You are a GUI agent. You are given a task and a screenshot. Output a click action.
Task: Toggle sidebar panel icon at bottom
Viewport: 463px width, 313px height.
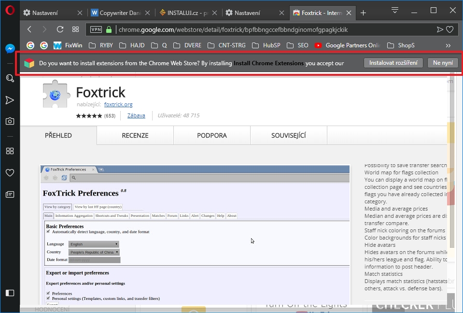pyautogui.click(x=10, y=293)
